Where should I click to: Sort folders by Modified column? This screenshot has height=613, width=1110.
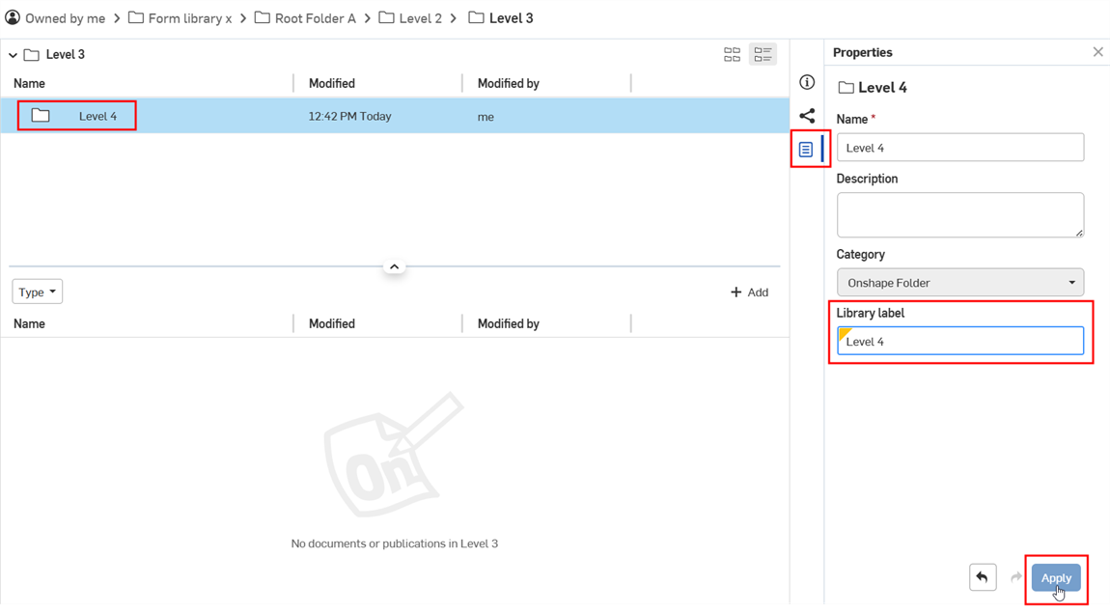(x=331, y=84)
